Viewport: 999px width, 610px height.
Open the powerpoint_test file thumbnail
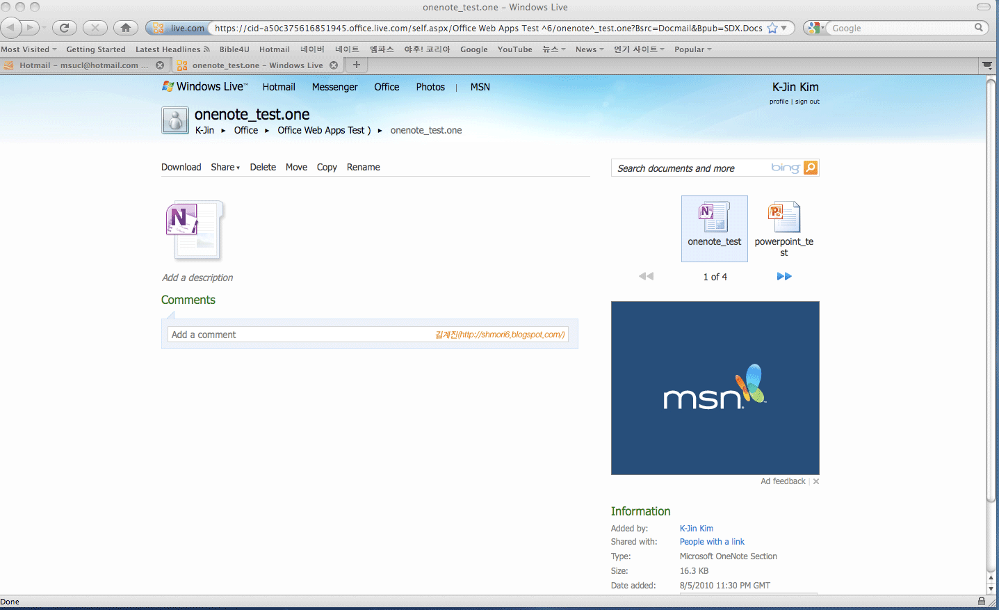click(x=784, y=229)
